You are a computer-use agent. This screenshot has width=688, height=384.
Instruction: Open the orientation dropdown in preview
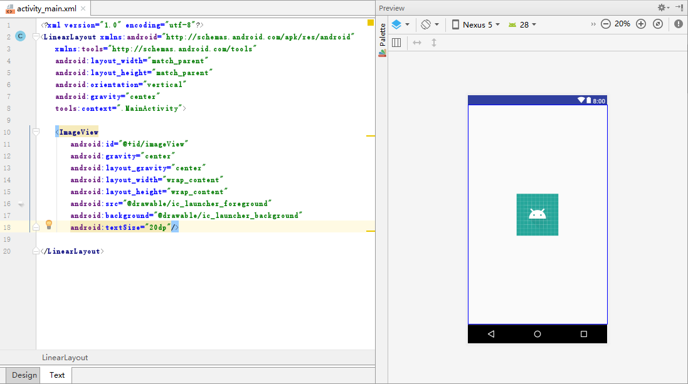click(x=430, y=24)
